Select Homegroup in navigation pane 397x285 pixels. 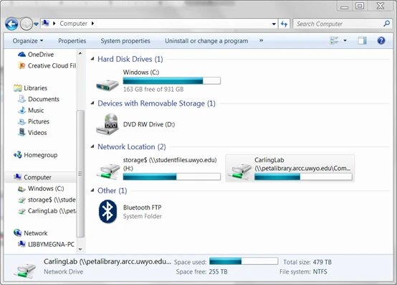[41, 155]
